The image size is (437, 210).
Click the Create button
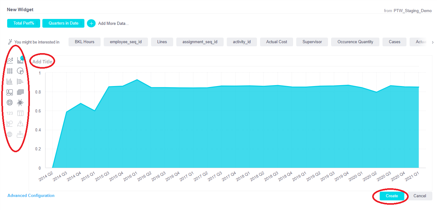coord(392,196)
